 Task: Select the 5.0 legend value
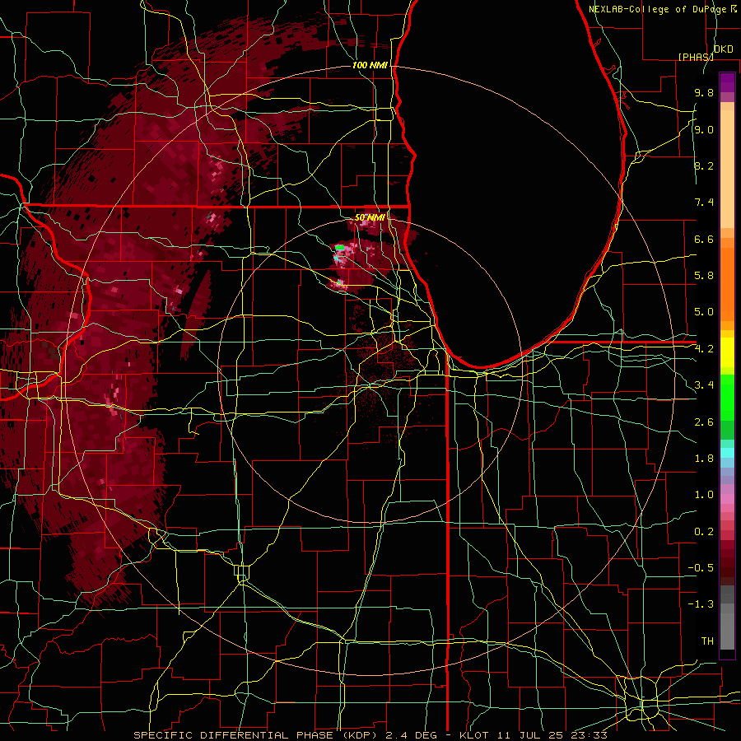click(704, 312)
